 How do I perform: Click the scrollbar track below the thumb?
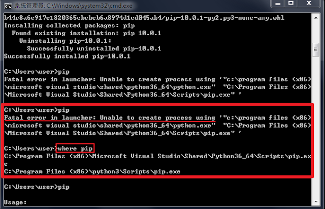pyautogui.click(x=316, y=127)
